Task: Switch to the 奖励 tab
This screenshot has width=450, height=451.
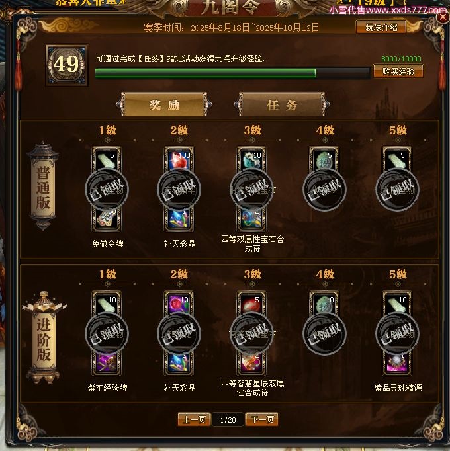Action: click(164, 104)
